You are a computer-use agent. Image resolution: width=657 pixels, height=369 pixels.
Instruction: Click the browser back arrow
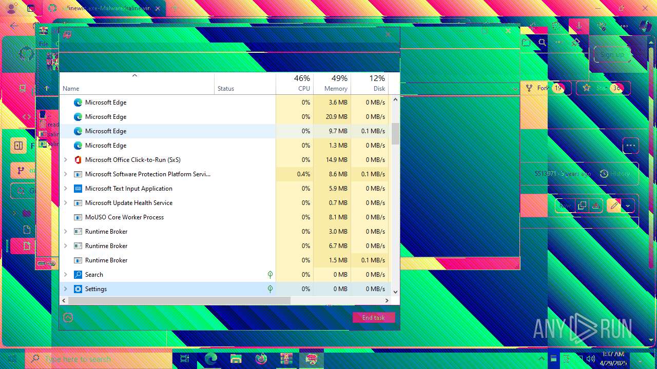click(x=14, y=26)
